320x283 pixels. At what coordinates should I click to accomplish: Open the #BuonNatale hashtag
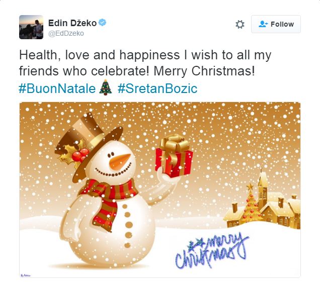point(57,88)
